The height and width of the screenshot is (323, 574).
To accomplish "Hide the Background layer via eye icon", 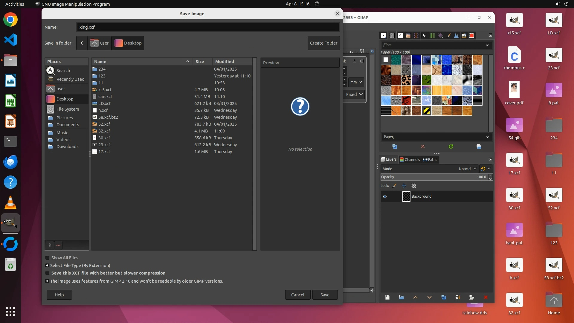I will click(385, 196).
